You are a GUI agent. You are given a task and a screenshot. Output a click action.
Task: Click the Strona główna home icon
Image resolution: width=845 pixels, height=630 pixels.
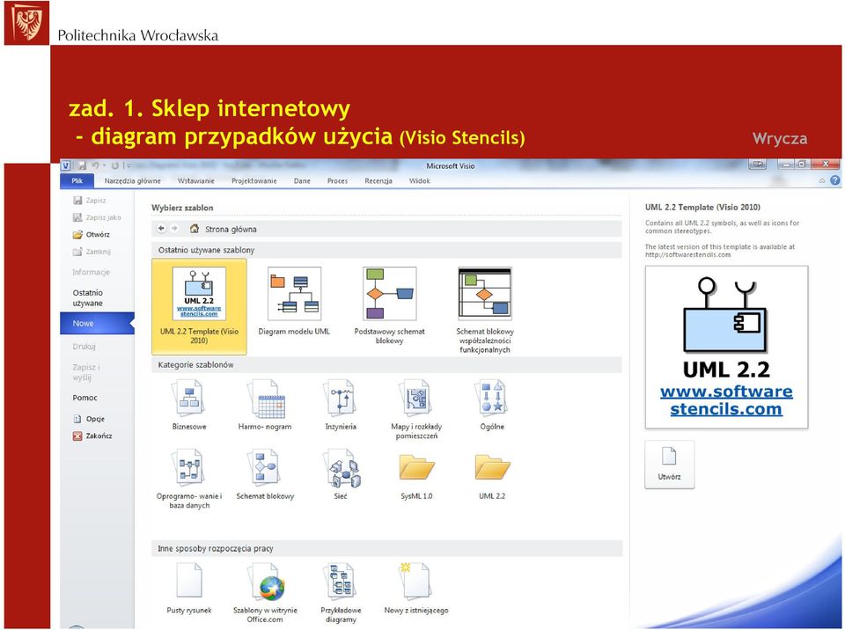pyautogui.click(x=195, y=229)
